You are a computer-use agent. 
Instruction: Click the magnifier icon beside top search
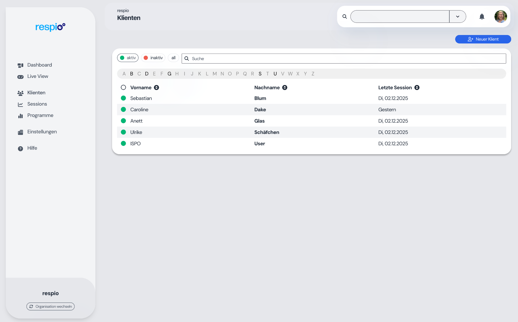(x=345, y=17)
